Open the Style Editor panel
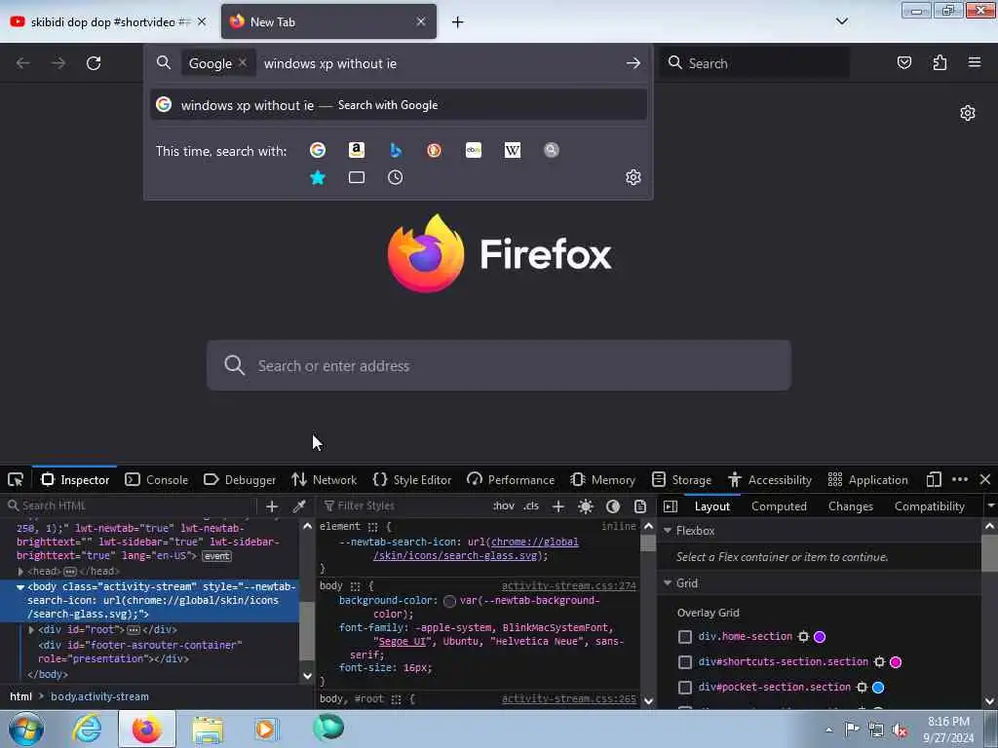998x748 pixels. point(412,479)
